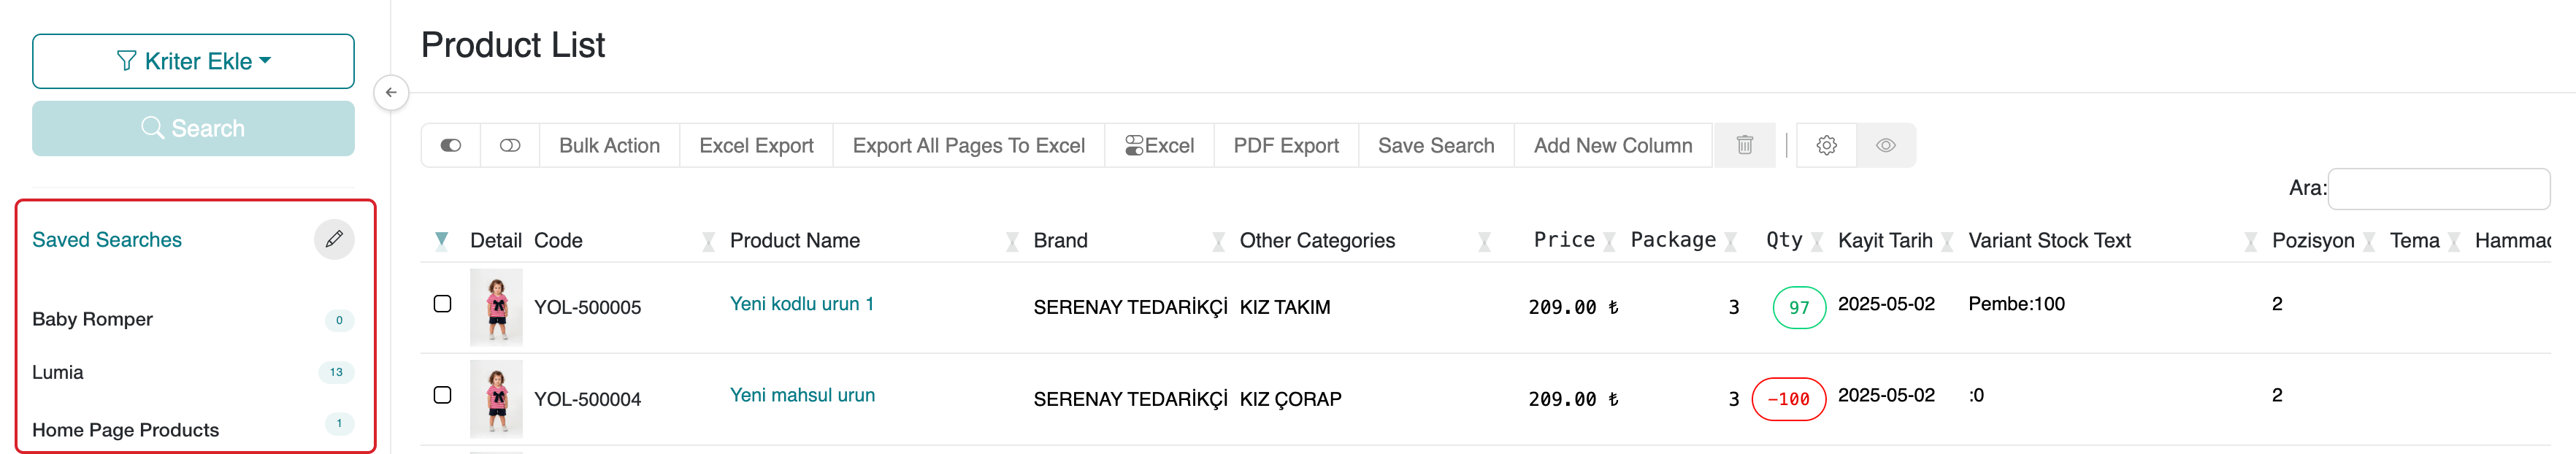Image resolution: width=2576 pixels, height=454 pixels.
Task: Open the Bulk Action menu
Action: (609, 145)
